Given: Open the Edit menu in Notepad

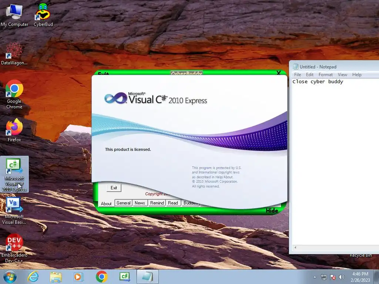Looking at the screenshot, I should (310, 75).
